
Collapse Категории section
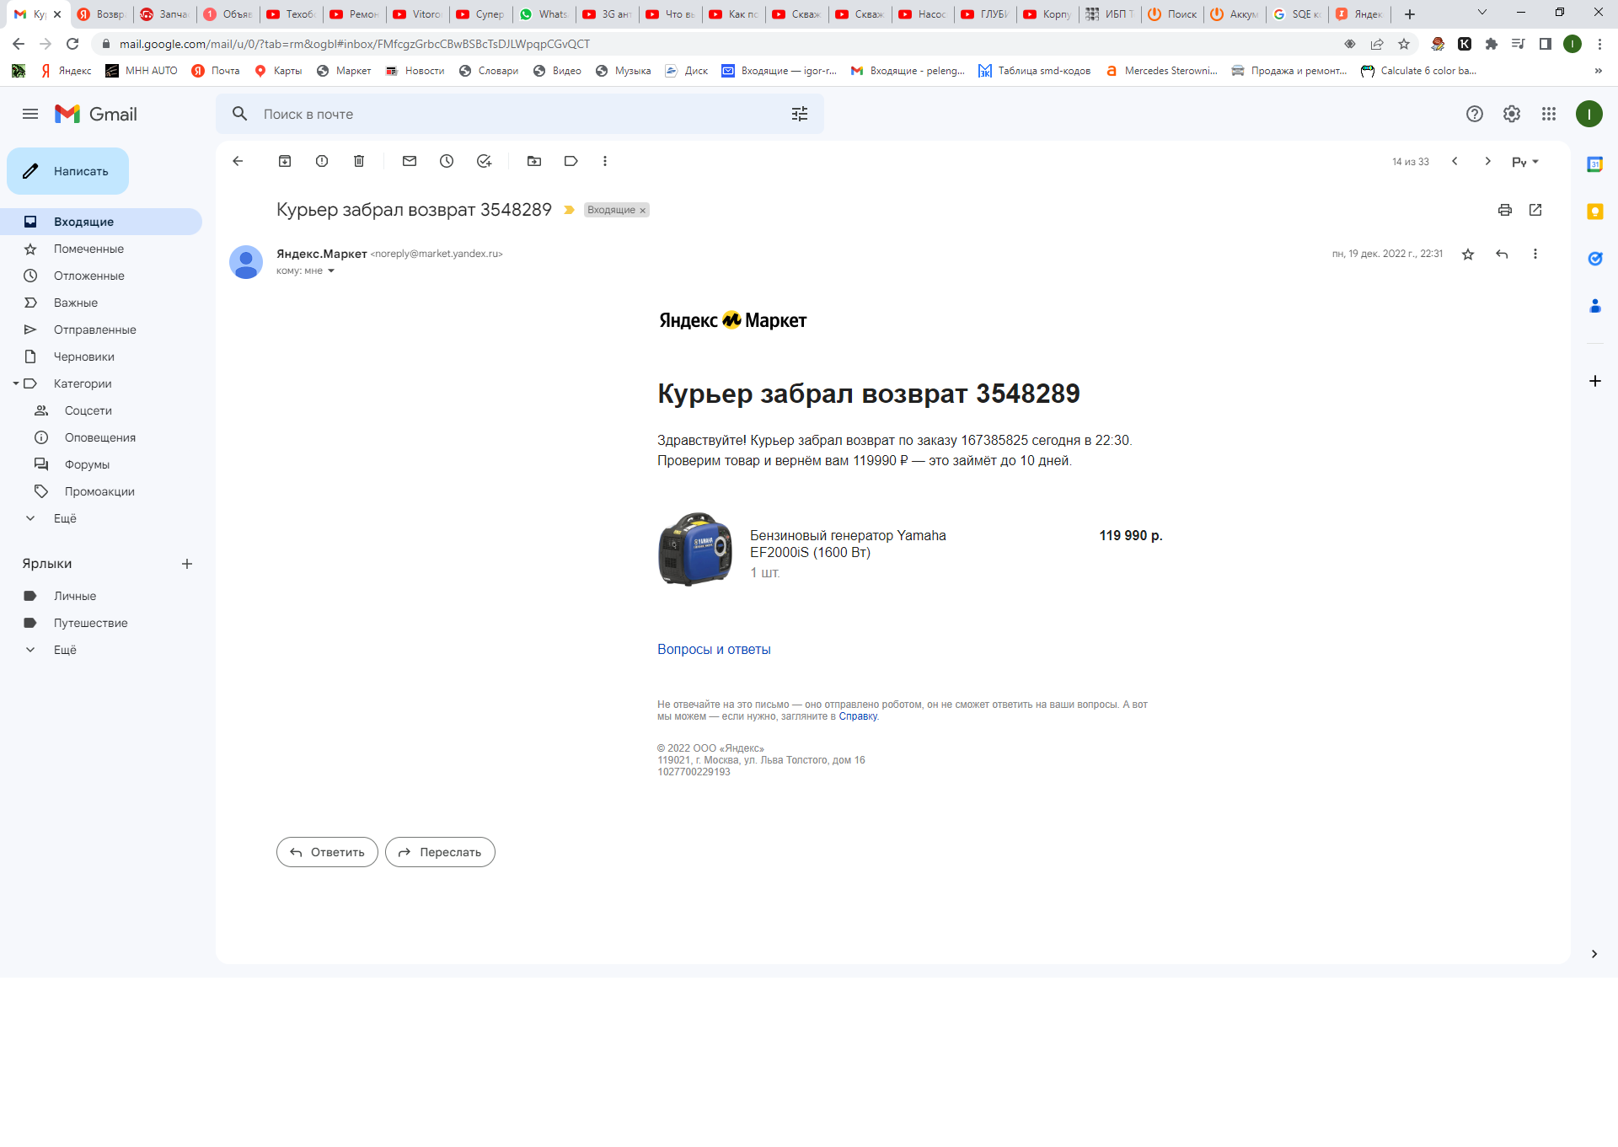point(15,383)
